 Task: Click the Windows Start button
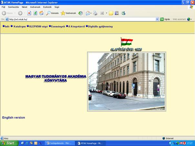pos(9,143)
